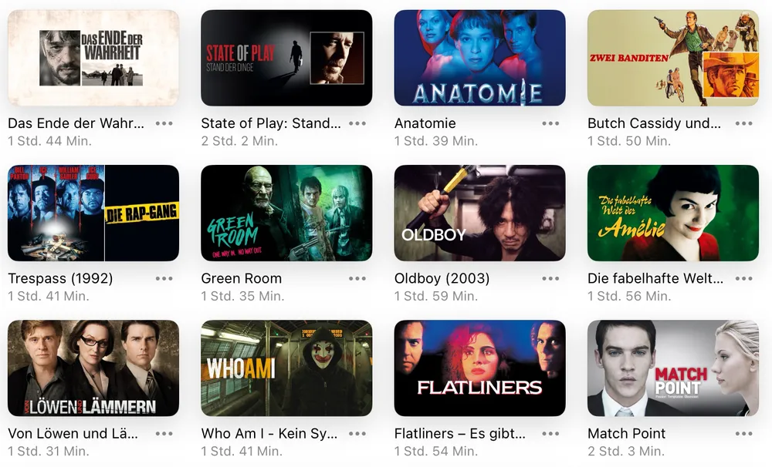Show more options for Green Room
The height and width of the screenshot is (467, 772).
(357, 279)
